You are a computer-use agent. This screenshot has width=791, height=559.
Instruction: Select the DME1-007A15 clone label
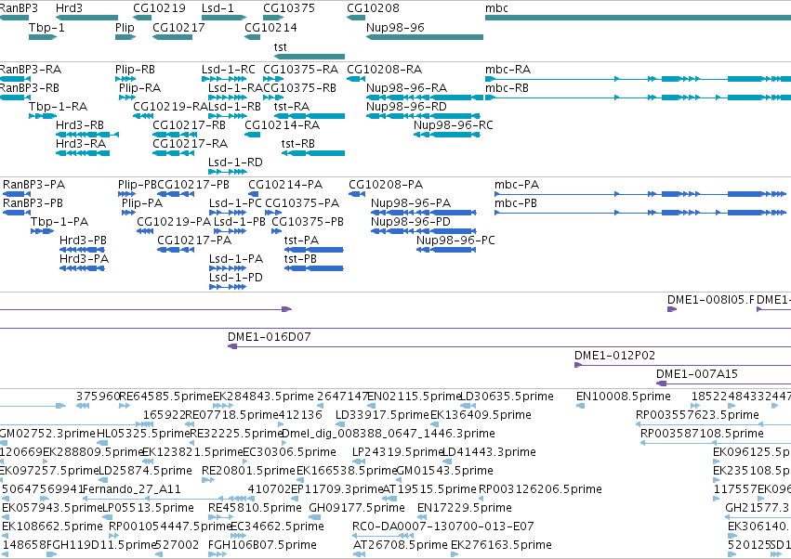697,374
